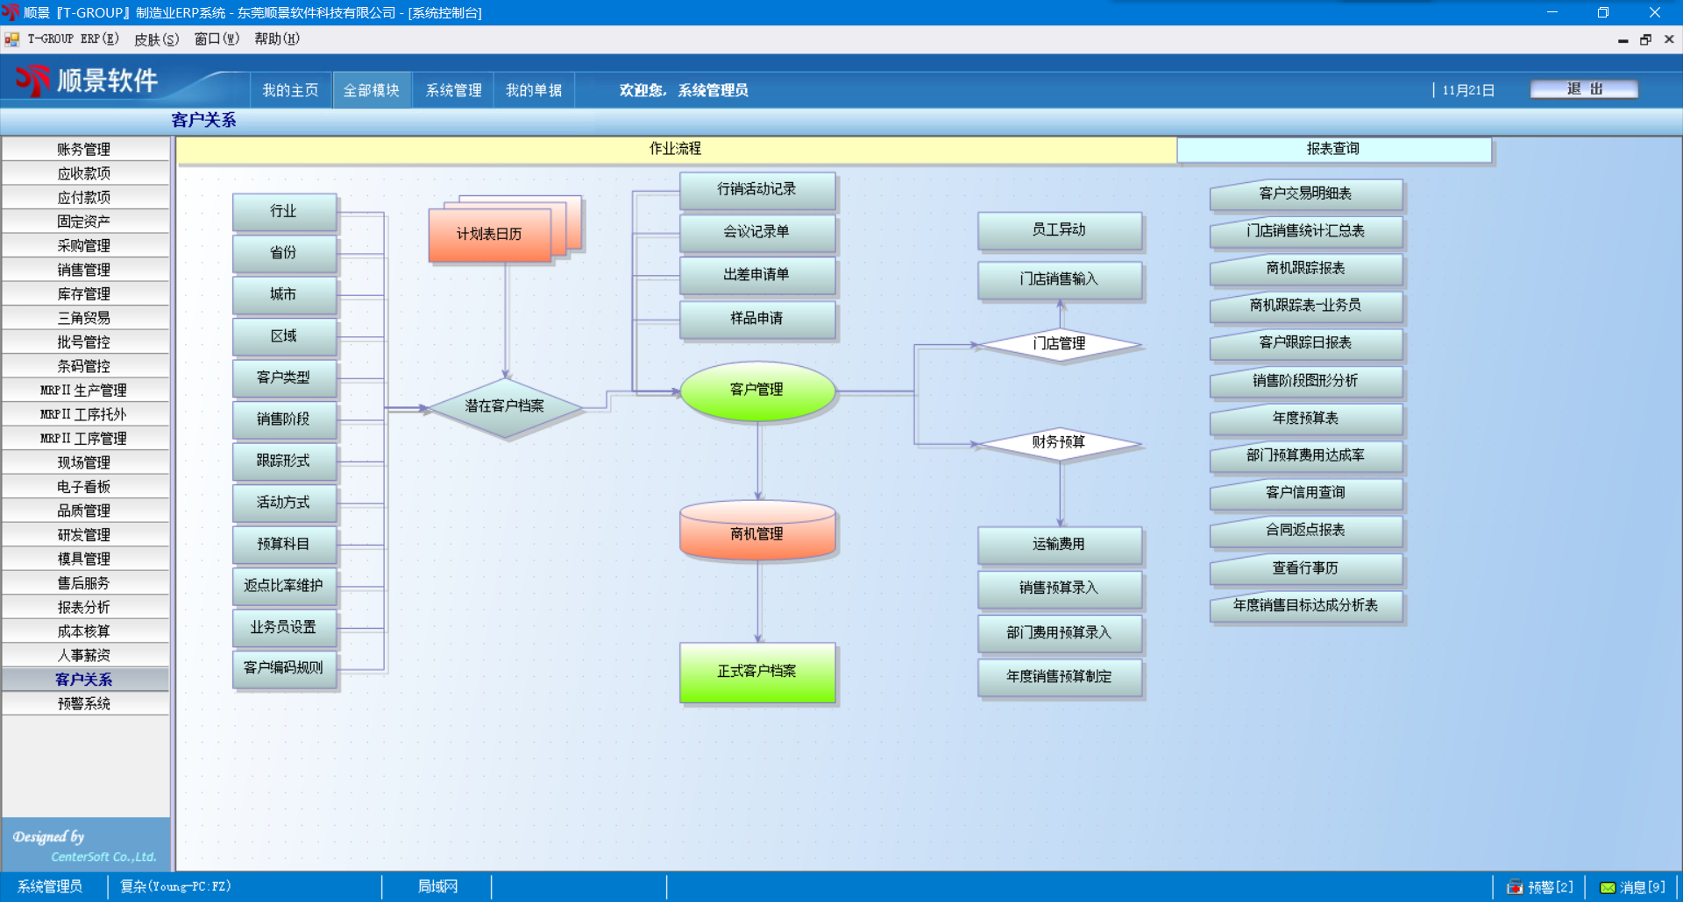
Task: Click the T-GROUP ERP menu icon
Action: point(12,39)
